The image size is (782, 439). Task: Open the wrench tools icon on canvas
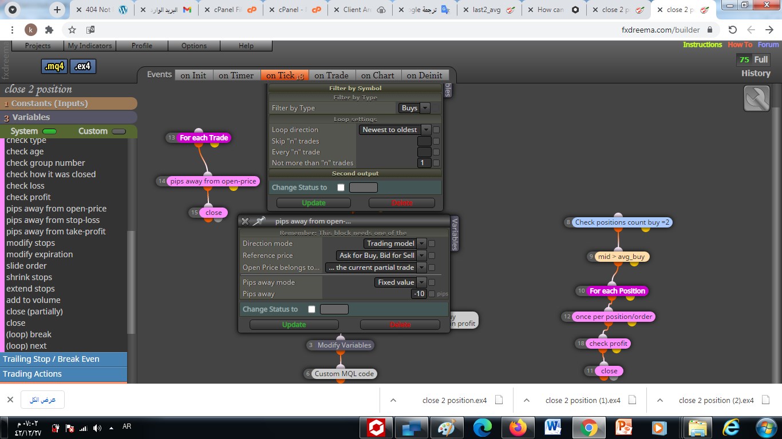[x=757, y=98]
